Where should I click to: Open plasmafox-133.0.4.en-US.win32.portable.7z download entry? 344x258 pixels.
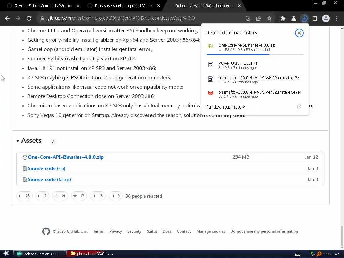click(x=255, y=80)
